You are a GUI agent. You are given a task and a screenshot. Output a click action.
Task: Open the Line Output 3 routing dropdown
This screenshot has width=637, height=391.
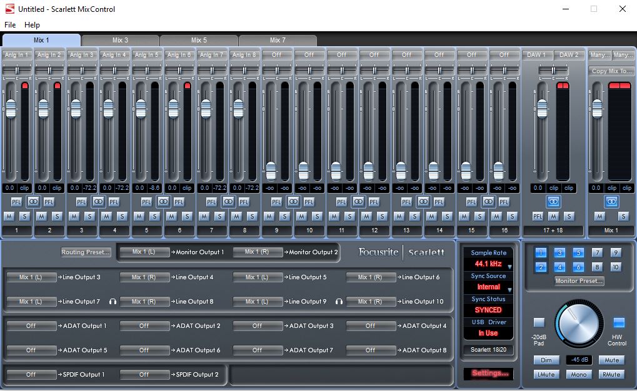(31, 277)
